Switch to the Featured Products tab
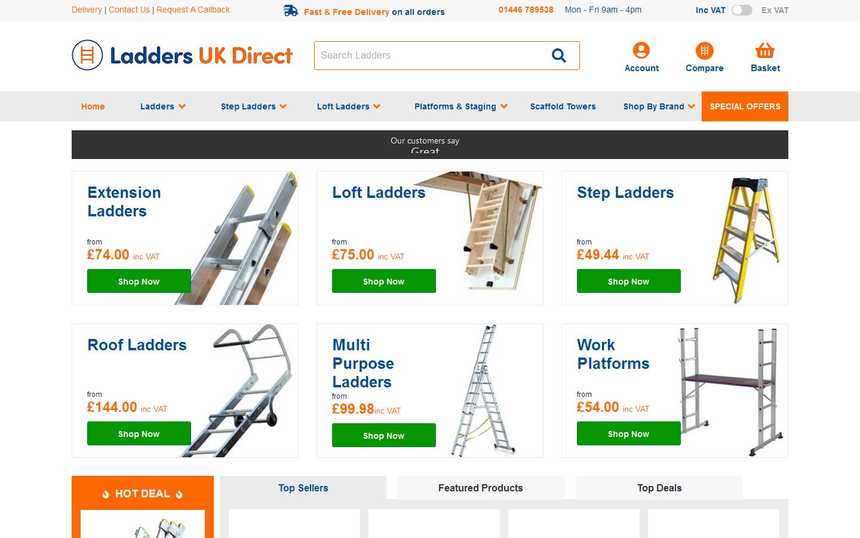This screenshot has width=860, height=538. (481, 488)
